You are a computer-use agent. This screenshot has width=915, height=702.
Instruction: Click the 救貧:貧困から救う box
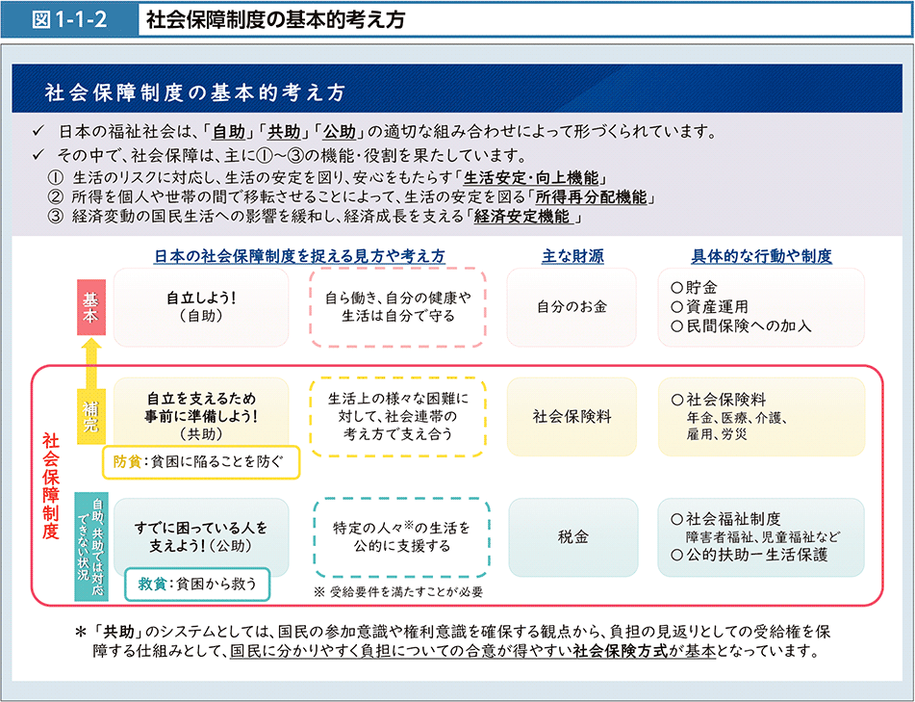196,584
